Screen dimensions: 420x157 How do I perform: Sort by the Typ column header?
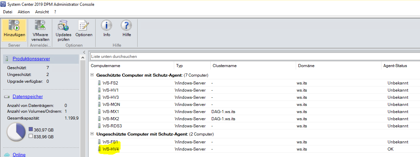(192, 66)
